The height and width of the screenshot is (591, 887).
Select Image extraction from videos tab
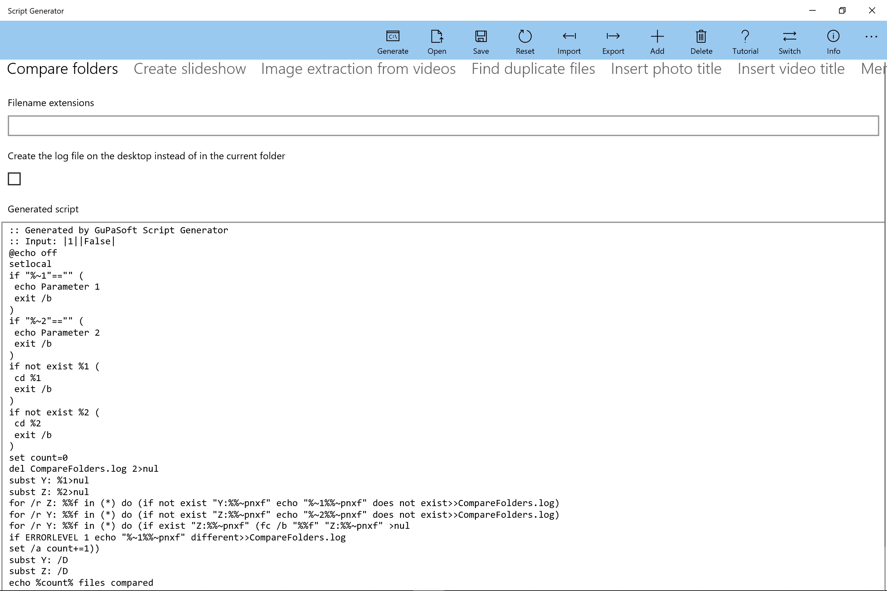[358, 69]
